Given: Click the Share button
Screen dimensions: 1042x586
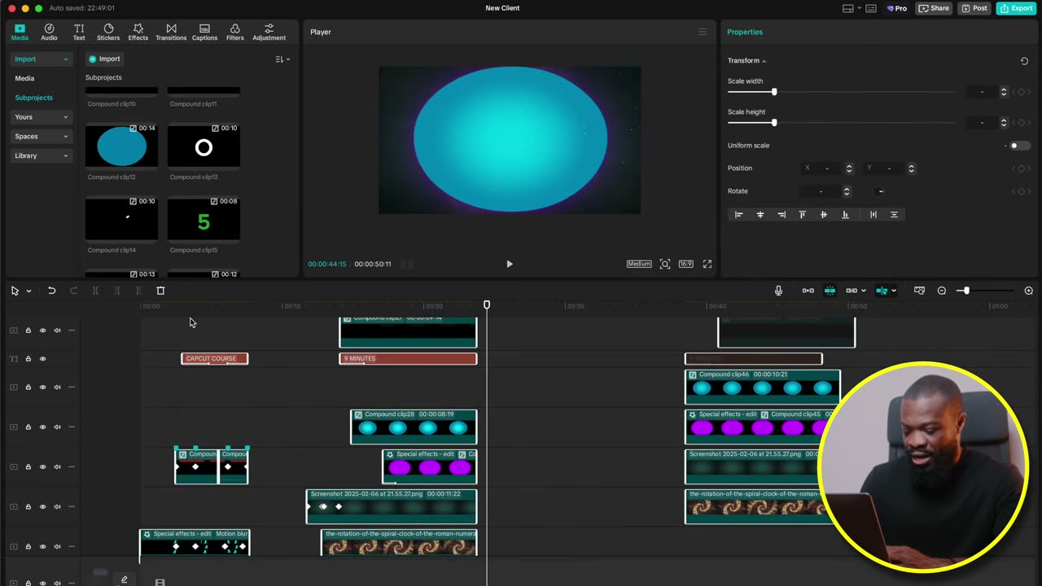Looking at the screenshot, I should [x=934, y=8].
